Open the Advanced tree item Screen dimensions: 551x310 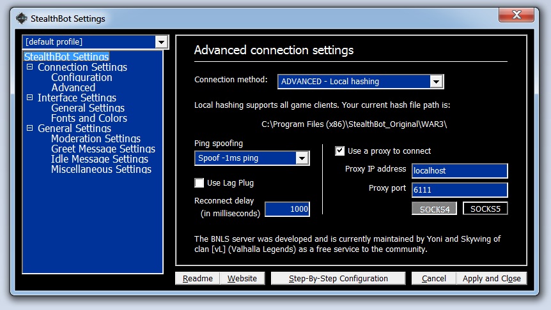(x=73, y=87)
